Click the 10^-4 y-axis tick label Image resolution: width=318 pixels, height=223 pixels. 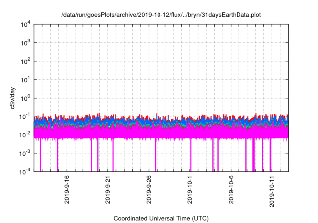coord(25,172)
